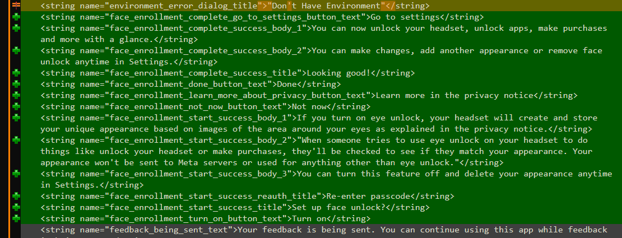This screenshot has width=622, height=238.
Task: Click the green plus next to face_enrollment_complete_success_body_2
Action: pyautogui.click(x=16, y=50)
